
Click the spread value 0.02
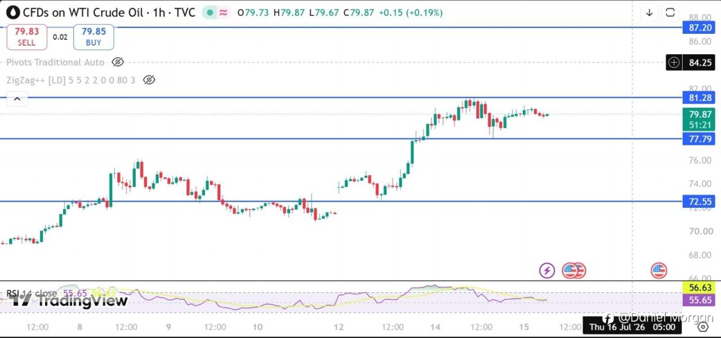click(x=60, y=37)
